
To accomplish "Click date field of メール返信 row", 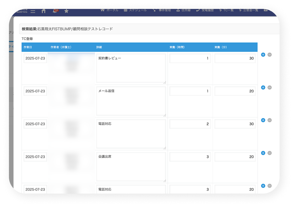I will [35, 91].
